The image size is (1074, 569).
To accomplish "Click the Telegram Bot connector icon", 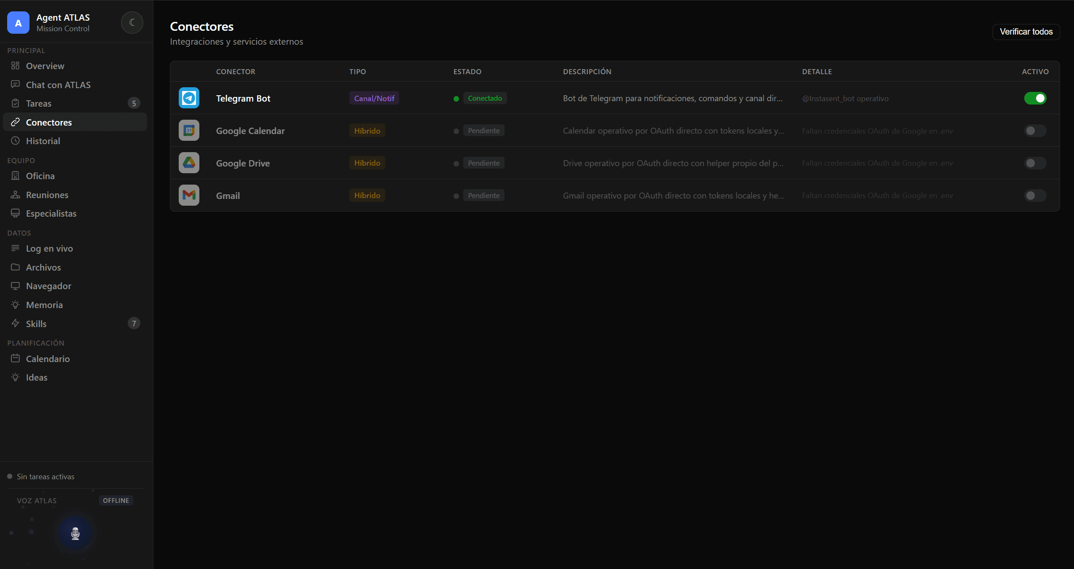I will click(x=189, y=98).
